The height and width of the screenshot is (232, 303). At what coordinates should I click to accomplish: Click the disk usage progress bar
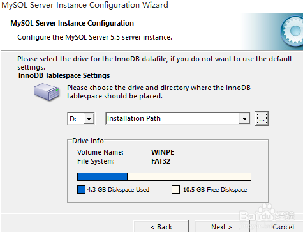[x=164, y=177]
